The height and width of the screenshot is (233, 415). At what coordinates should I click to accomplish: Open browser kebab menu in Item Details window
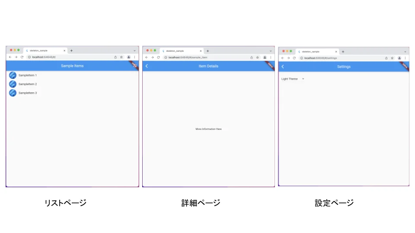coord(271,57)
